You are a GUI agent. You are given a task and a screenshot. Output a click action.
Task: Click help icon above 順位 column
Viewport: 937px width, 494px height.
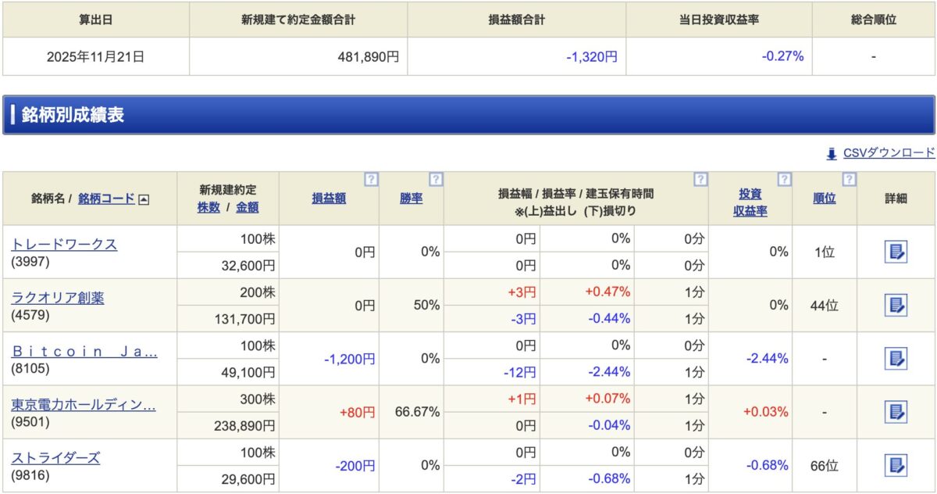click(x=849, y=180)
